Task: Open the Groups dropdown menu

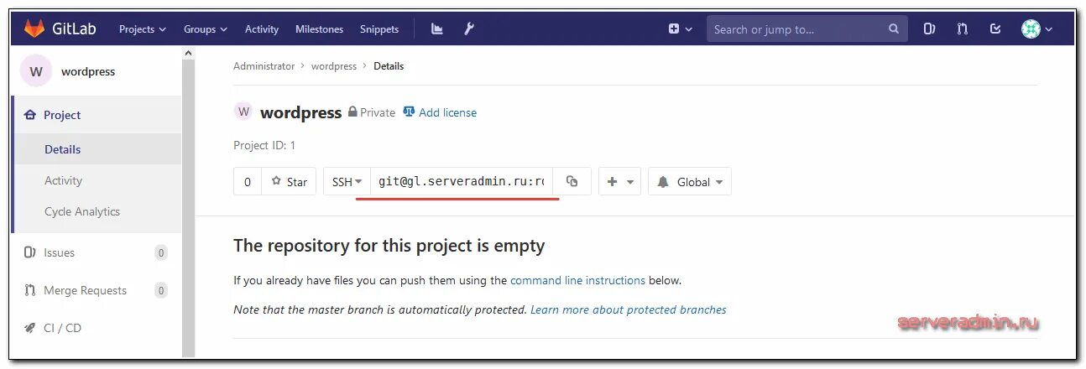Action: tap(206, 29)
